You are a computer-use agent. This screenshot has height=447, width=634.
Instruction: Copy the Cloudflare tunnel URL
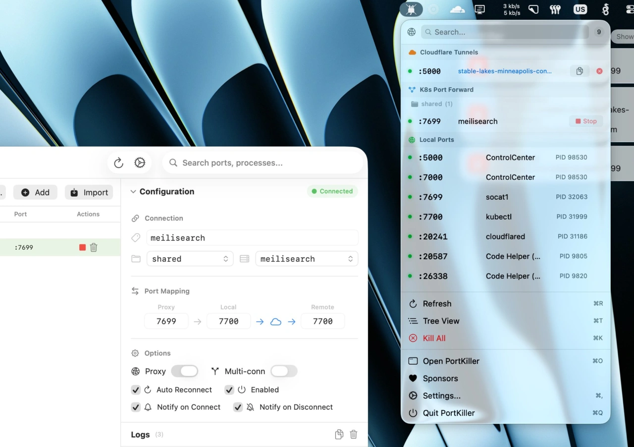(579, 71)
